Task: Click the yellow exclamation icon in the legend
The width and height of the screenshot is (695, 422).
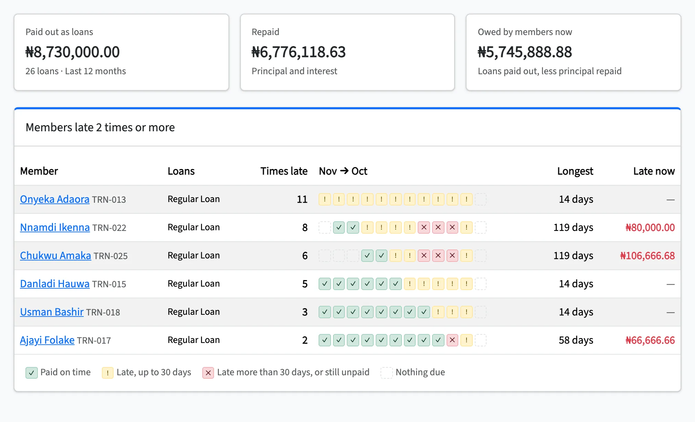Action: [x=108, y=373]
